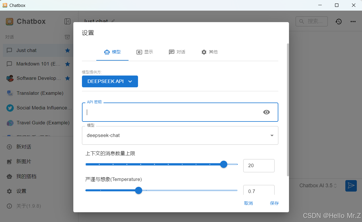Minimize the Chatbox window

(x=320, y=5)
